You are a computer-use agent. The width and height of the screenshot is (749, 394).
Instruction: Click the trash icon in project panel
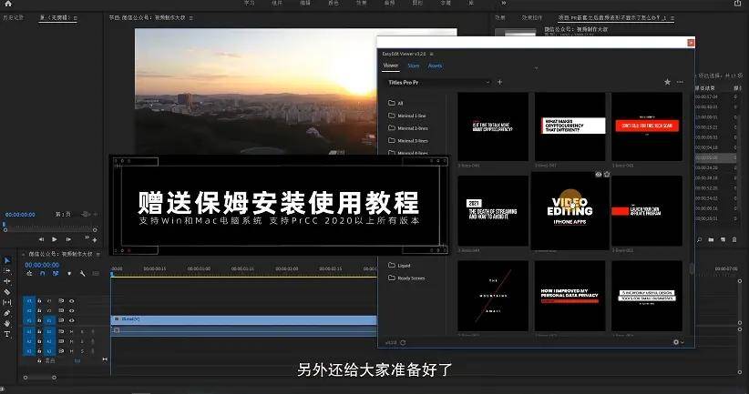[x=734, y=239]
